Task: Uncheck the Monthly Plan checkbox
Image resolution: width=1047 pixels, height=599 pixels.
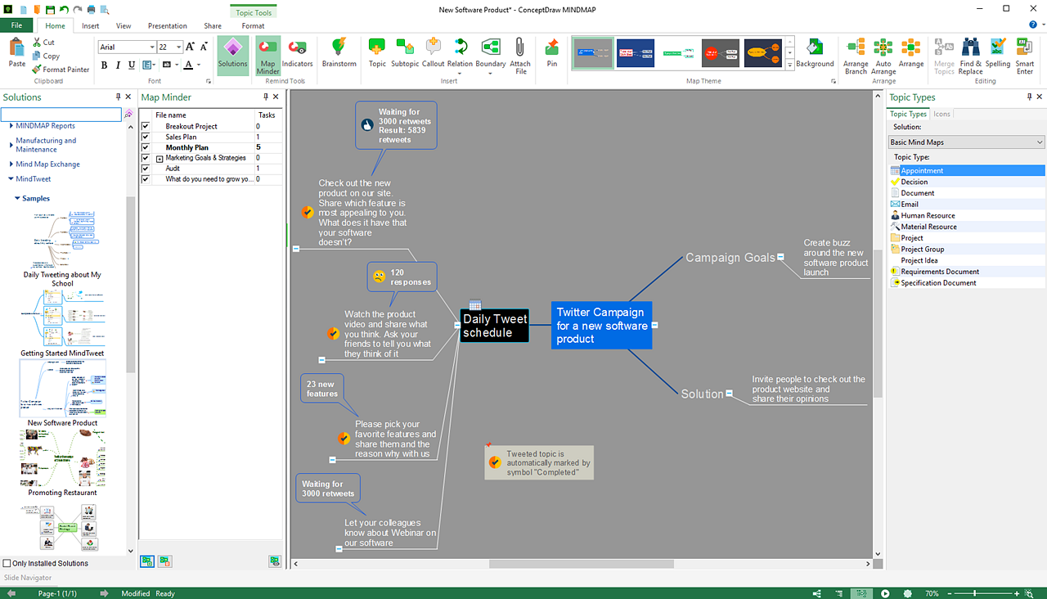Action: pyautogui.click(x=146, y=148)
